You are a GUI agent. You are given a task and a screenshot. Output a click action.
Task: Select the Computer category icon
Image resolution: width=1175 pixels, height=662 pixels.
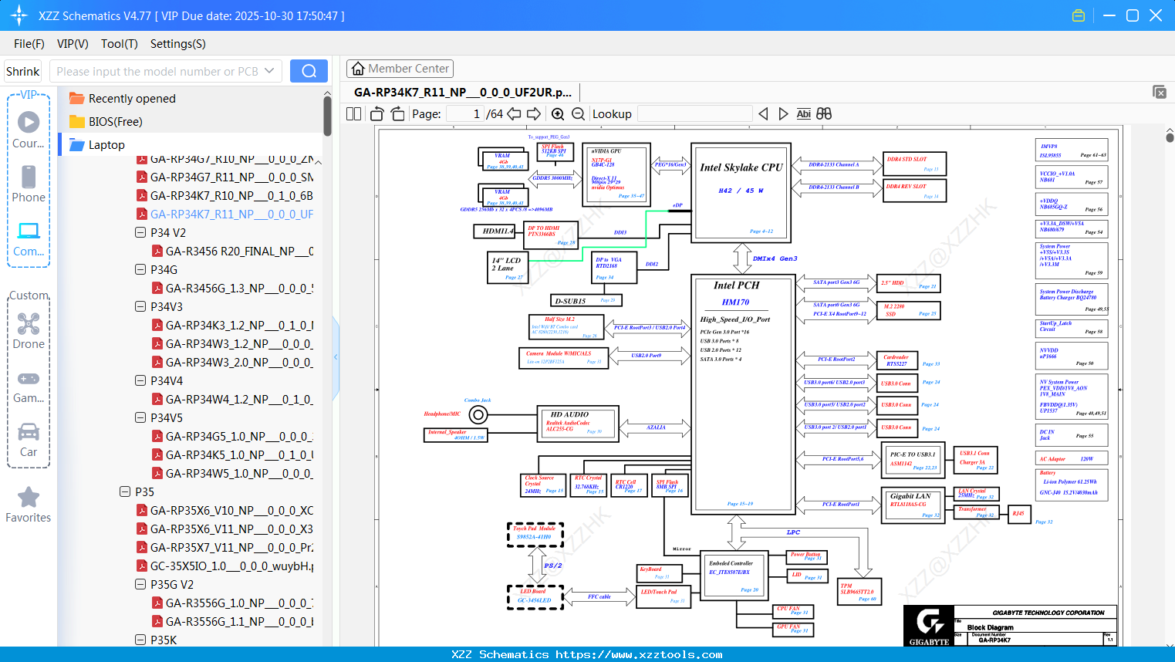(29, 238)
